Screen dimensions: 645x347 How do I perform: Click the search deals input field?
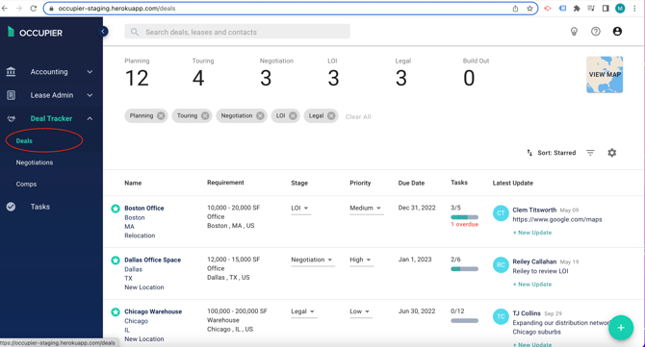238,32
